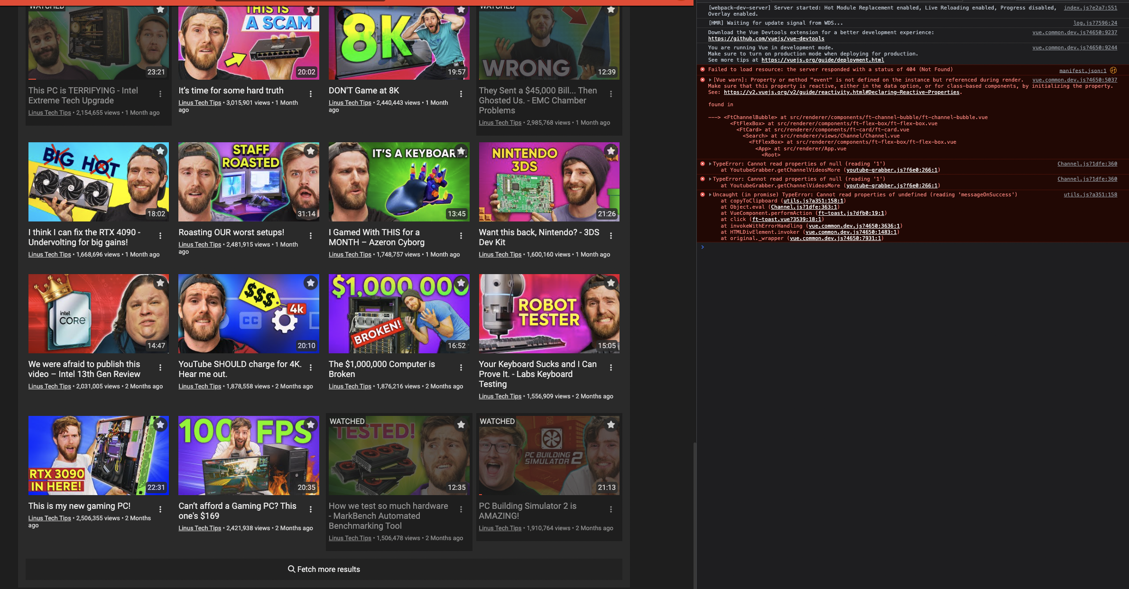Screen dimensions: 1129x589
Task: Toggle favorite star on Roasting OUR worst setups
Action: point(311,151)
